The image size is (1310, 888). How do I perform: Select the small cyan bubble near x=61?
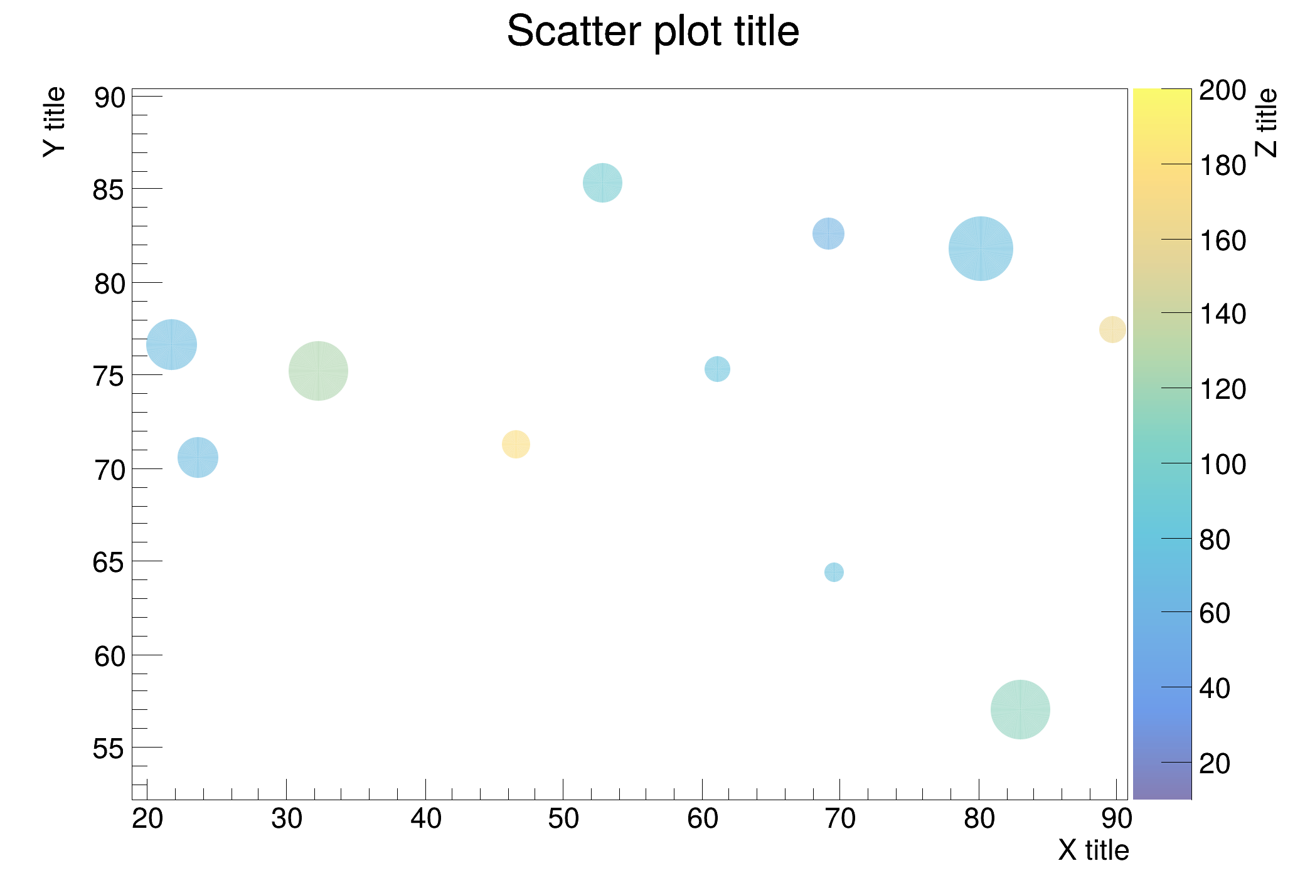(x=717, y=369)
